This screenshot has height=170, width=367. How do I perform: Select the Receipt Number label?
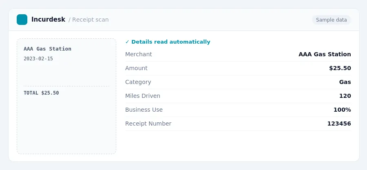148,124
